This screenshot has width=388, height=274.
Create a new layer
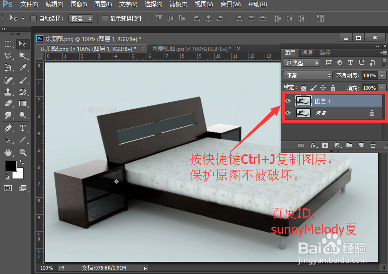(361, 145)
